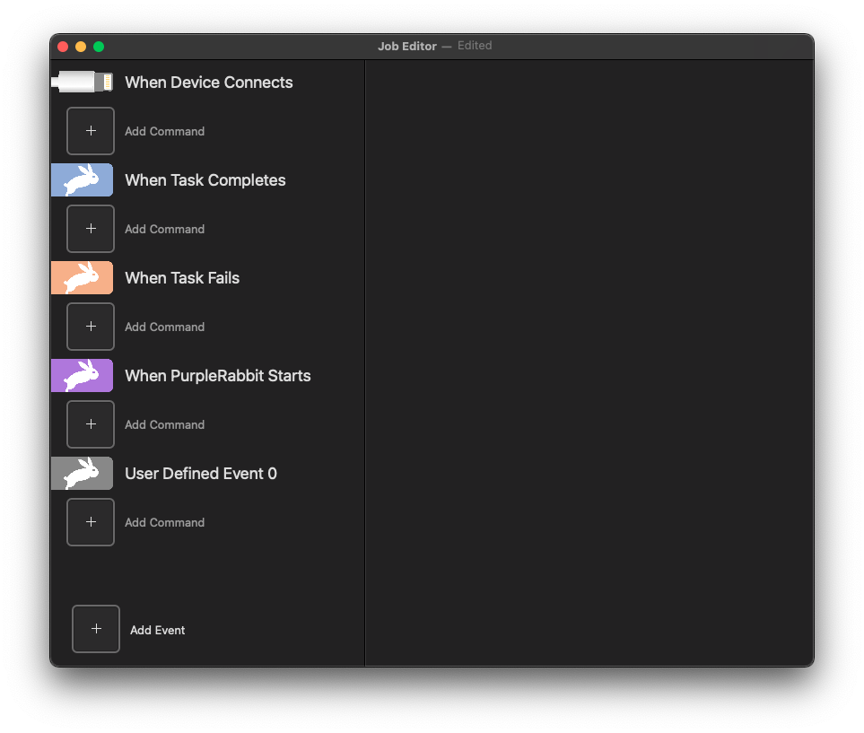Add command under When Task Fails

(91, 327)
